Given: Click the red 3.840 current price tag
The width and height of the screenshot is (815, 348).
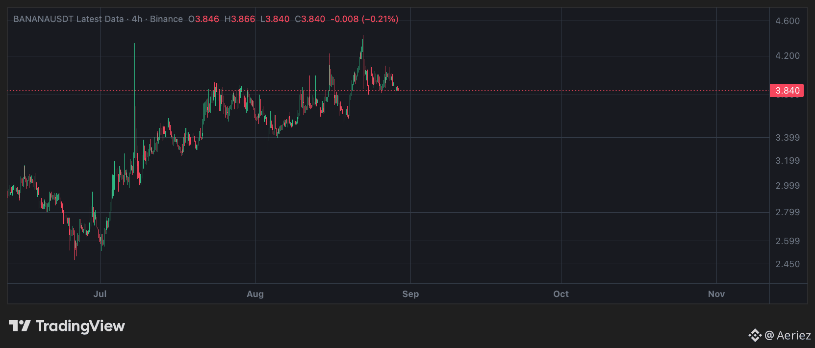Looking at the screenshot, I should [787, 91].
